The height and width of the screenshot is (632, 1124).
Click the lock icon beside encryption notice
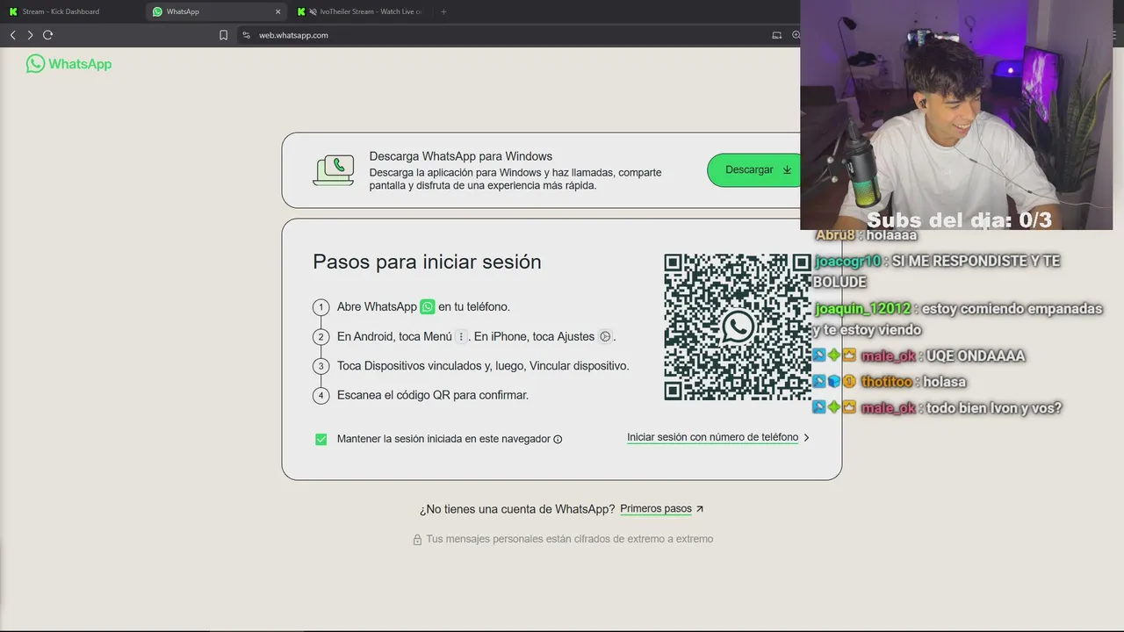pyautogui.click(x=417, y=540)
